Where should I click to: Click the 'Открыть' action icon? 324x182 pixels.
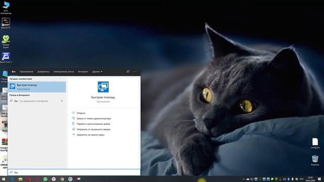pos(73,113)
